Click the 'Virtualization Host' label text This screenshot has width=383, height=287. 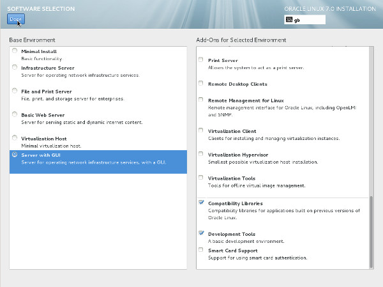pos(44,139)
